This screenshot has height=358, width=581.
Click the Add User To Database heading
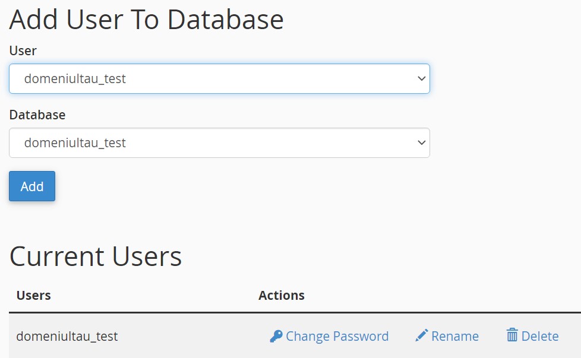(x=147, y=19)
